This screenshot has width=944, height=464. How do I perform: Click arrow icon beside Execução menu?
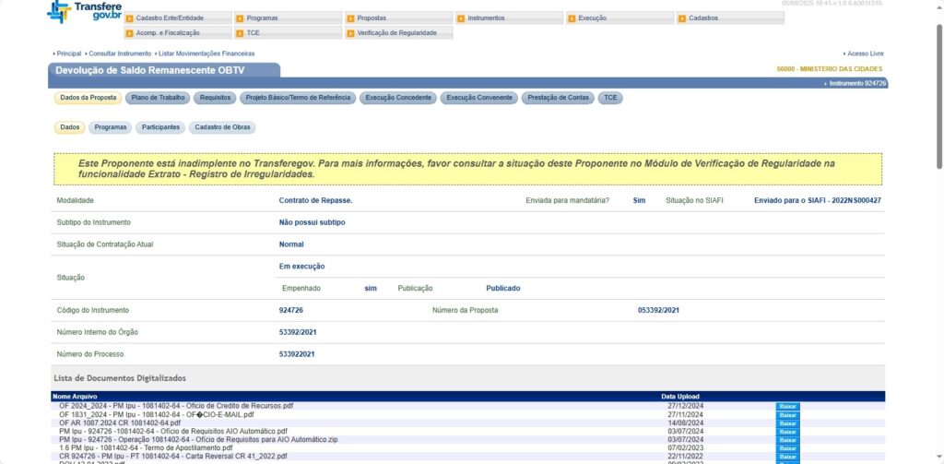coord(572,18)
